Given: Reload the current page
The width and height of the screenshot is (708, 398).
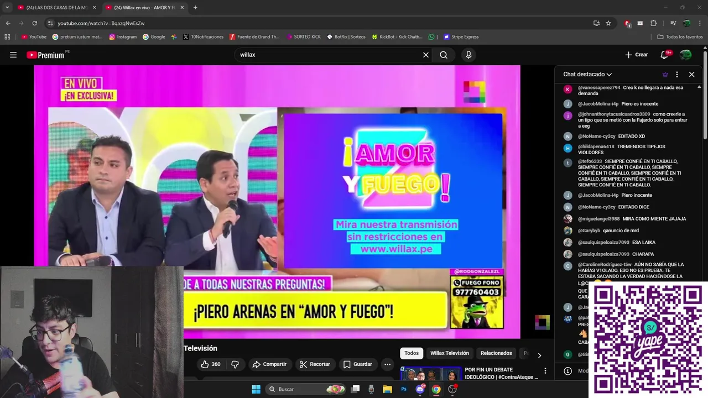Looking at the screenshot, I should (x=34, y=23).
